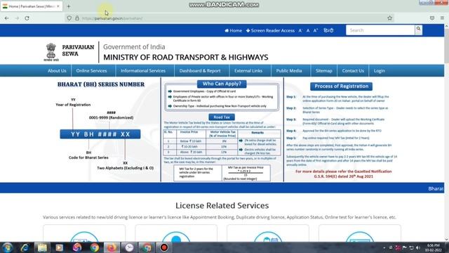Open the shield tracking protection icon
Screen dimensions: 449x253
[x=69, y=18]
